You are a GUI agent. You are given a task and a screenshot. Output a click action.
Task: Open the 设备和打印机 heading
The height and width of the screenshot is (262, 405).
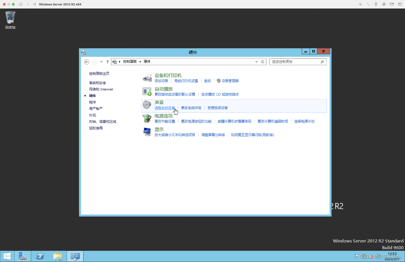click(x=168, y=75)
